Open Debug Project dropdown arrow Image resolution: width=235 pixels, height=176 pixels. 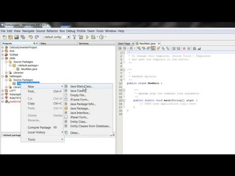97,37
